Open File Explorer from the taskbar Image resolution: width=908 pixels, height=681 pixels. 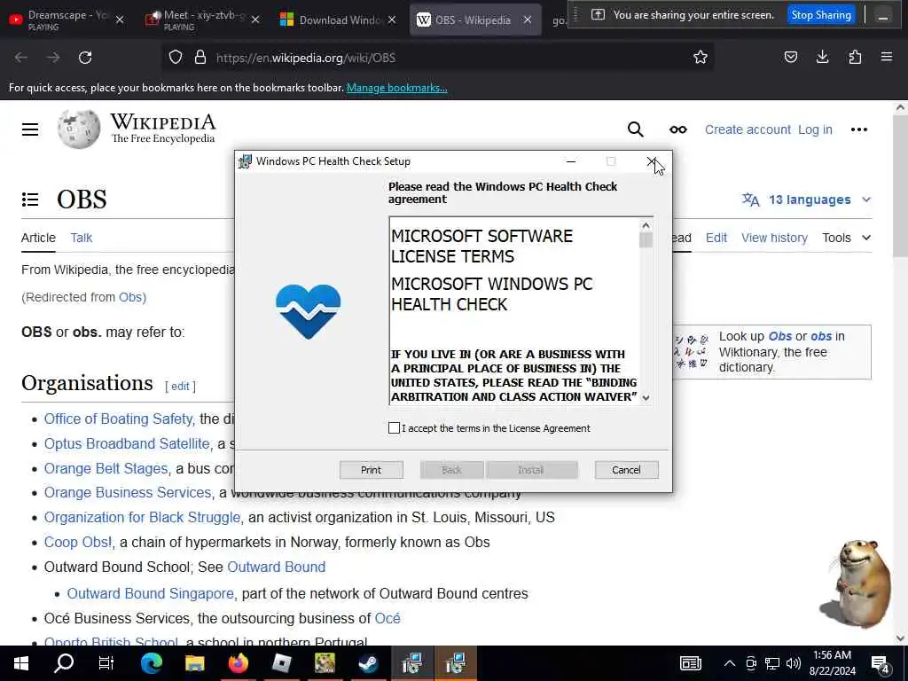pos(194,663)
